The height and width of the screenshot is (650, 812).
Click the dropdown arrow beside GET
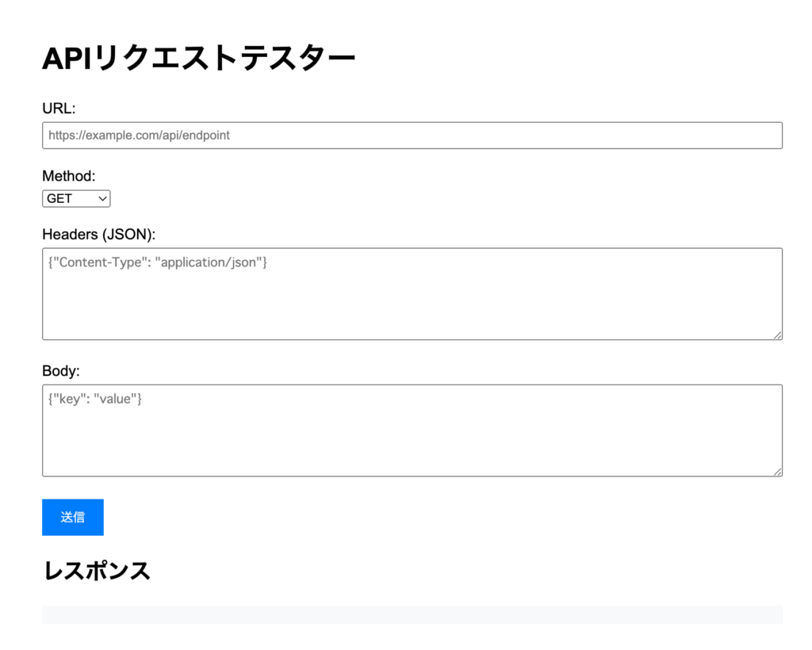[101, 198]
